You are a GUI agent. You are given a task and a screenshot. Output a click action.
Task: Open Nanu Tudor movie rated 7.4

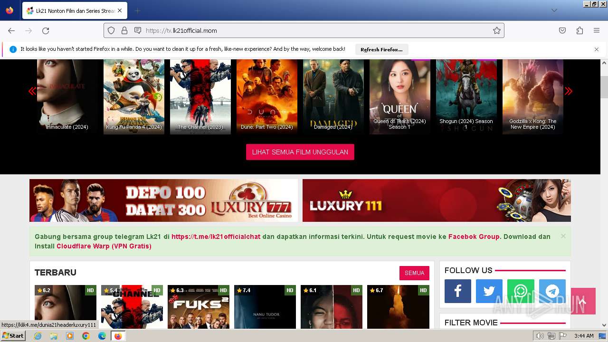coord(265,307)
